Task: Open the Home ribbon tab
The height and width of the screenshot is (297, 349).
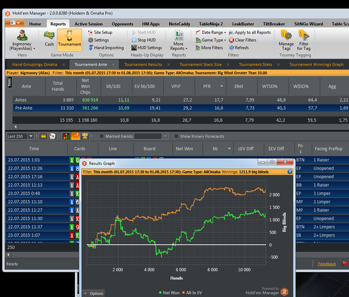Action: pyautogui.click(x=35, y=24)
